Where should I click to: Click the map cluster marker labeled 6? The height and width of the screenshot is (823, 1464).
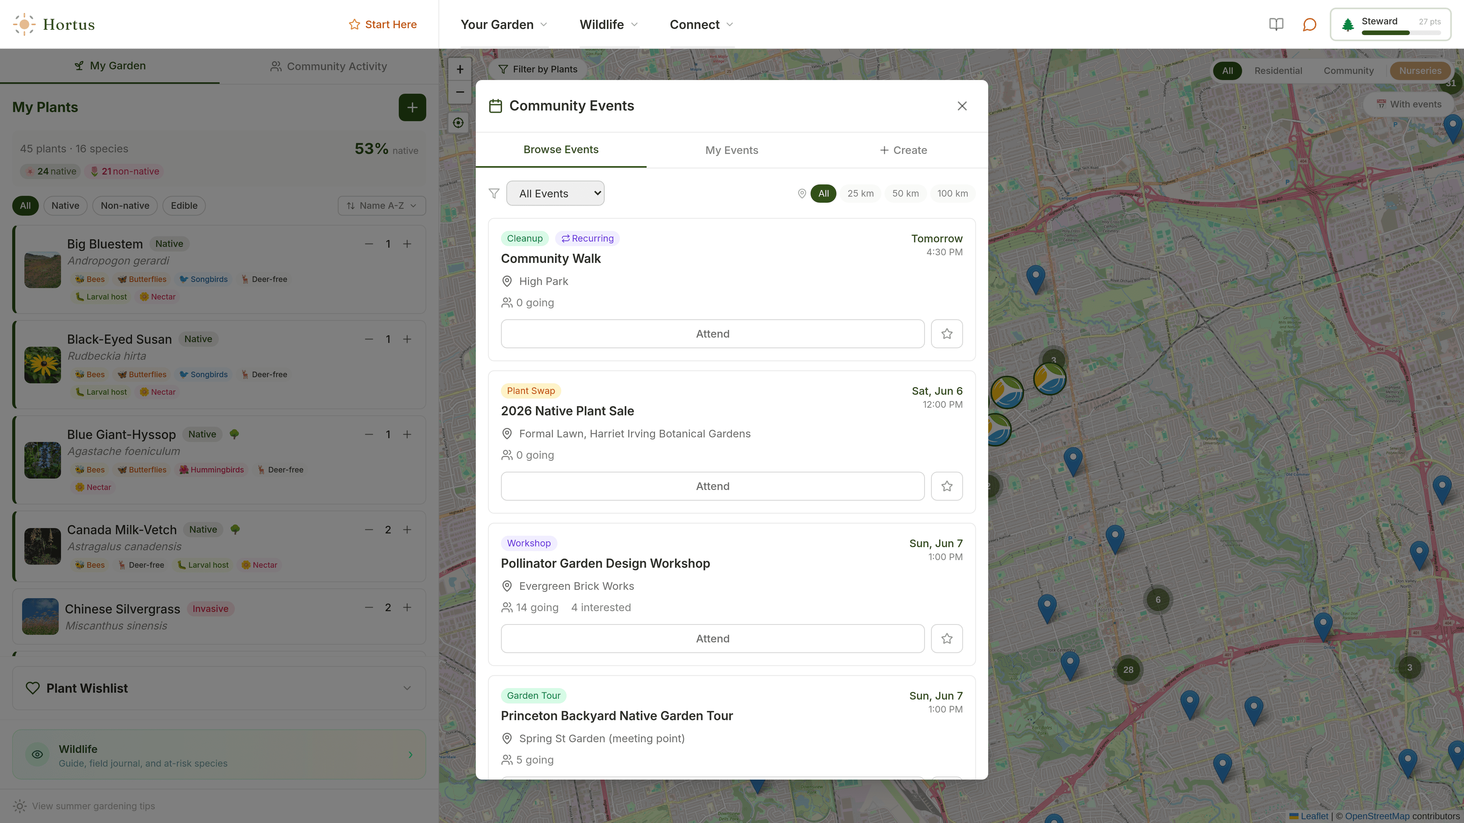coord(1158,600)
